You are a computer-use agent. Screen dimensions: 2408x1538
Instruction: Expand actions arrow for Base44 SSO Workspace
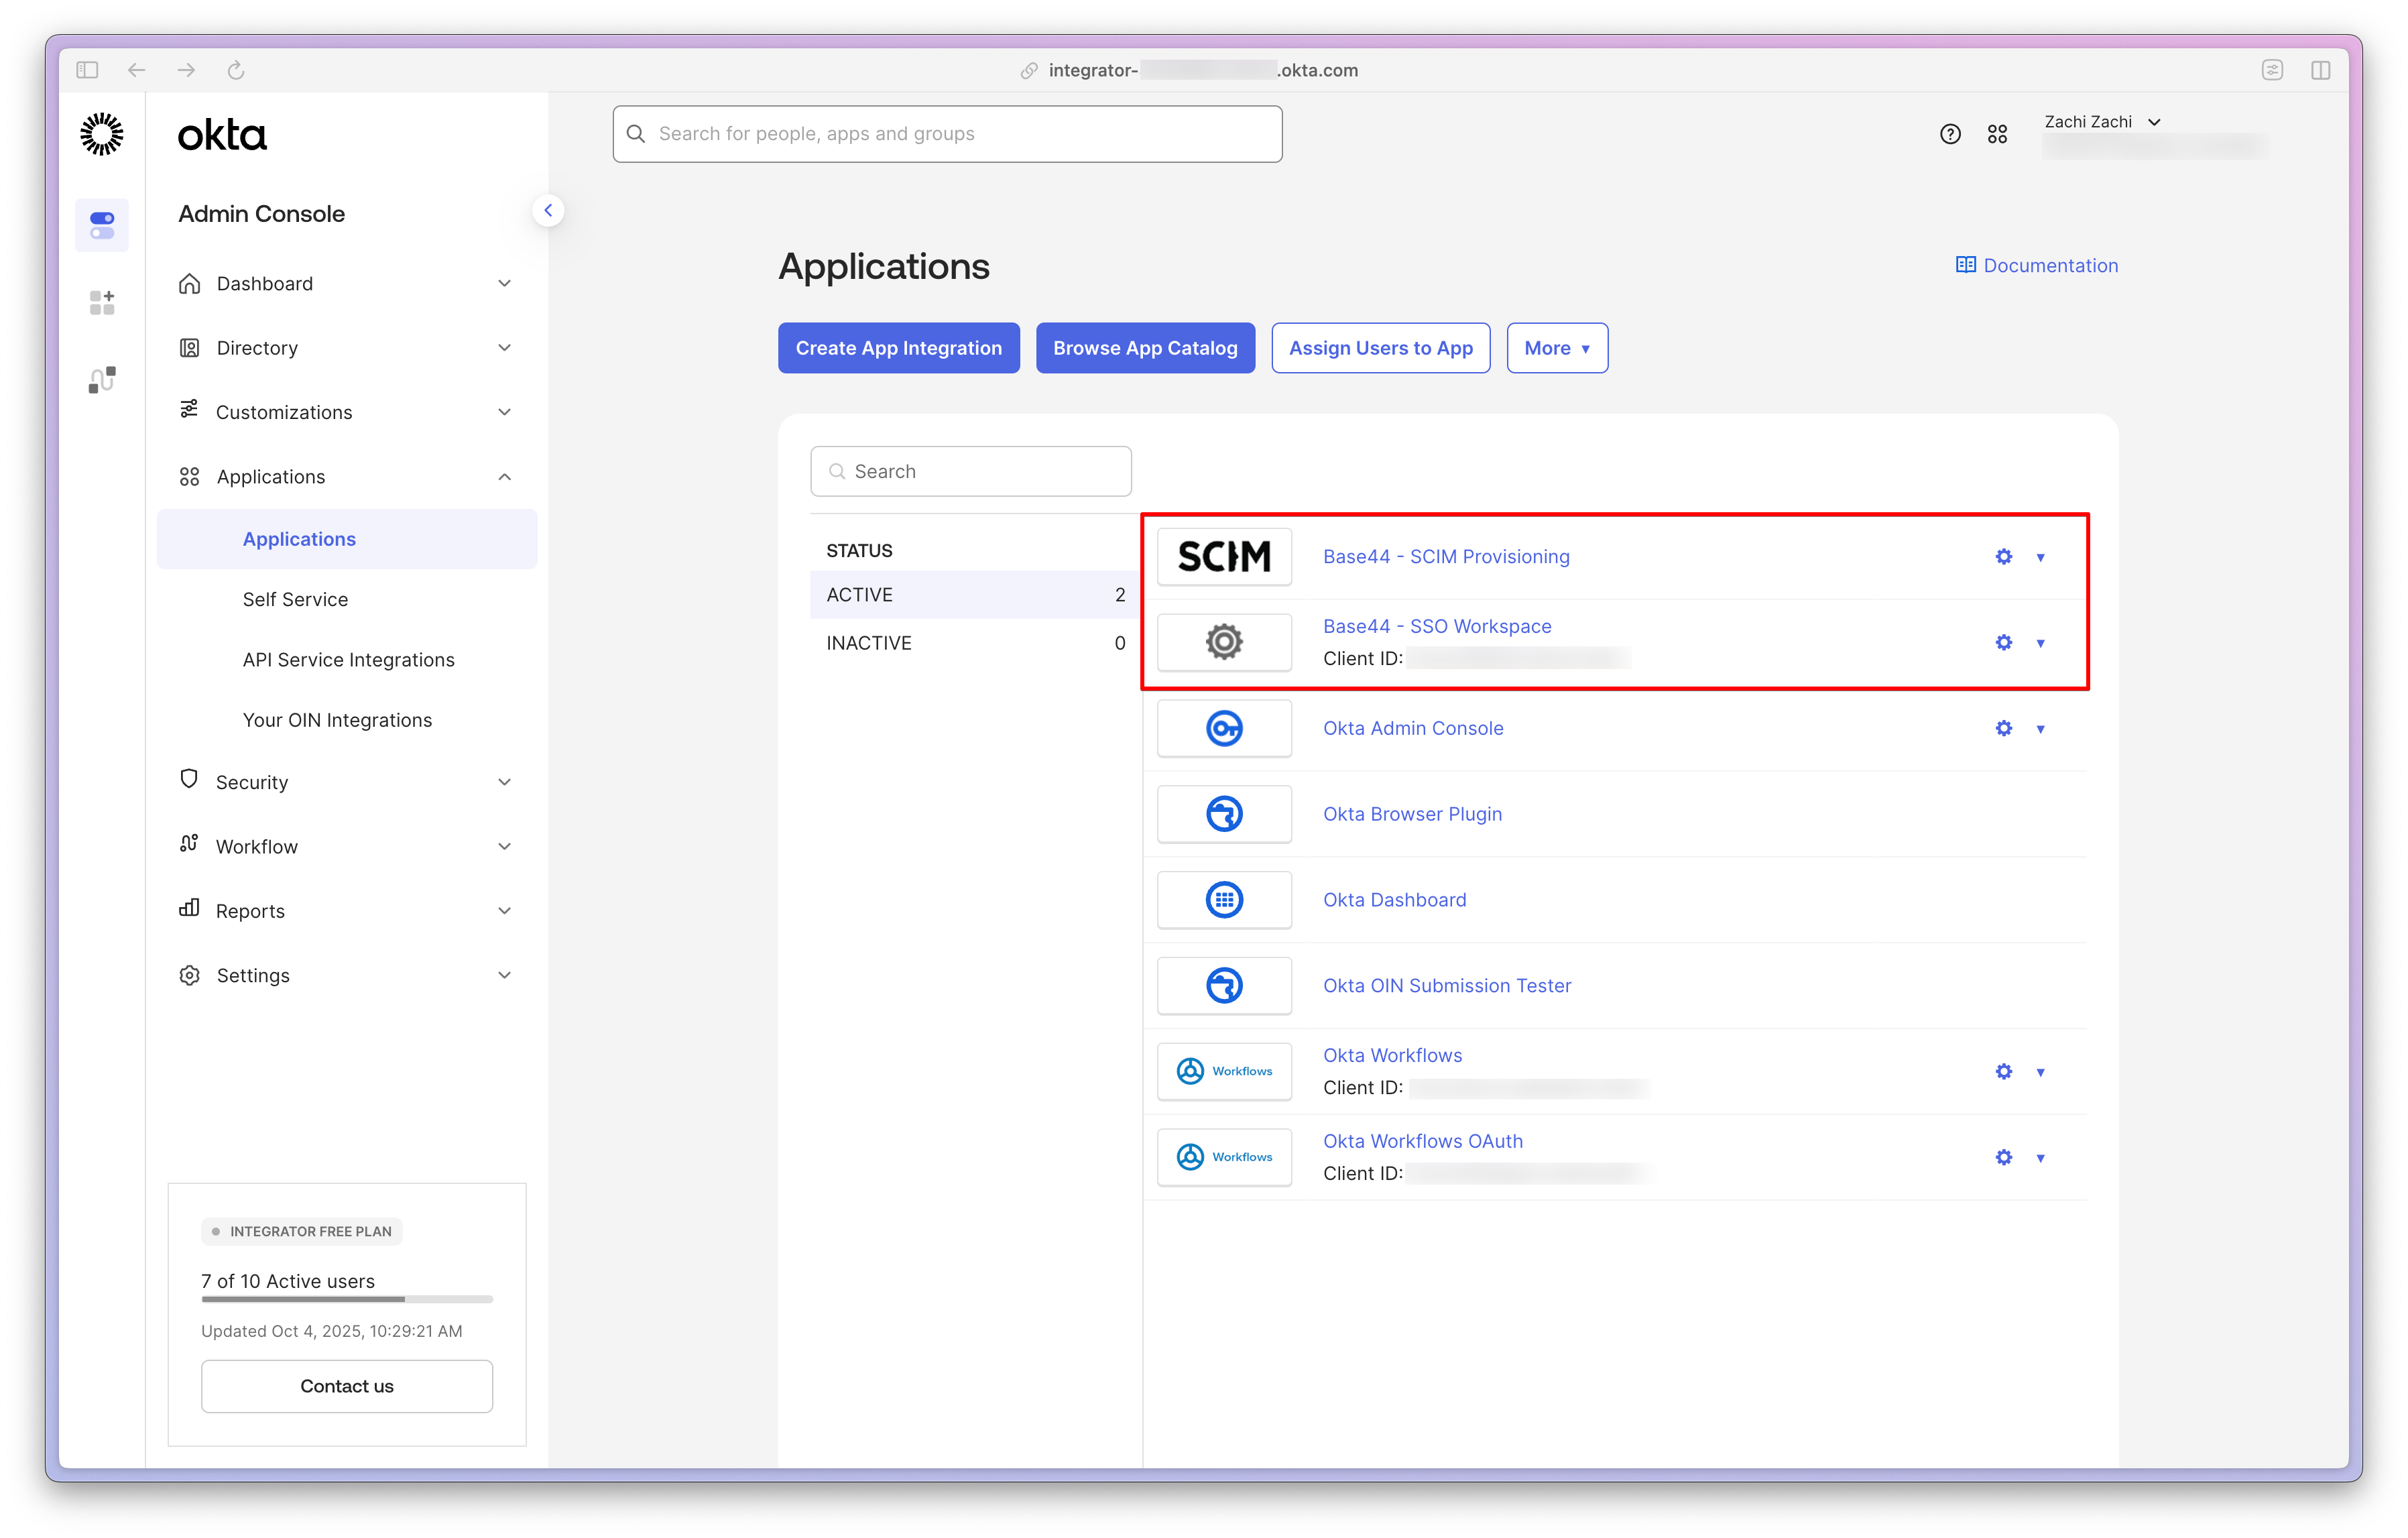click(2040, 644)
